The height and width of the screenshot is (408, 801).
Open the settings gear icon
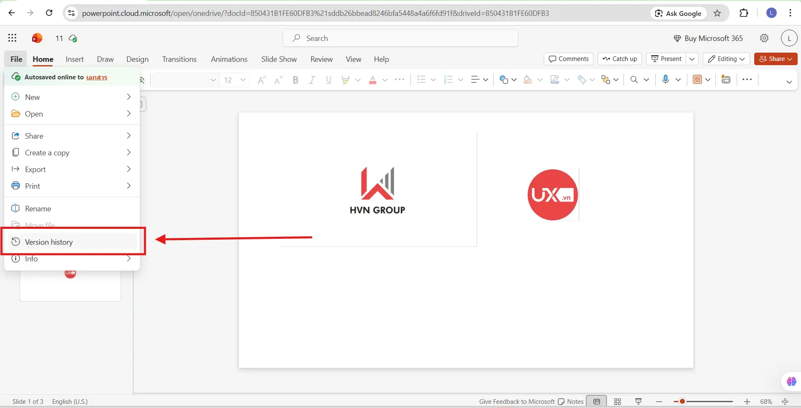click(x=764, y=38)
